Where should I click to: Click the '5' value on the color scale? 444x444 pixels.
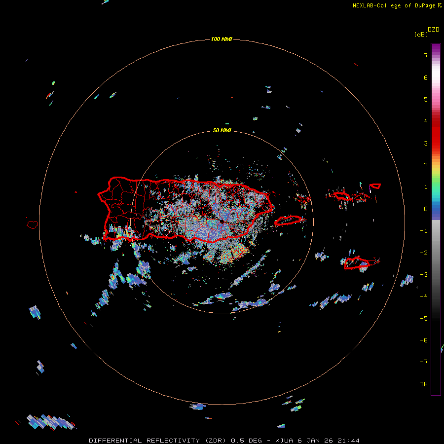click(x=426, y=99)
